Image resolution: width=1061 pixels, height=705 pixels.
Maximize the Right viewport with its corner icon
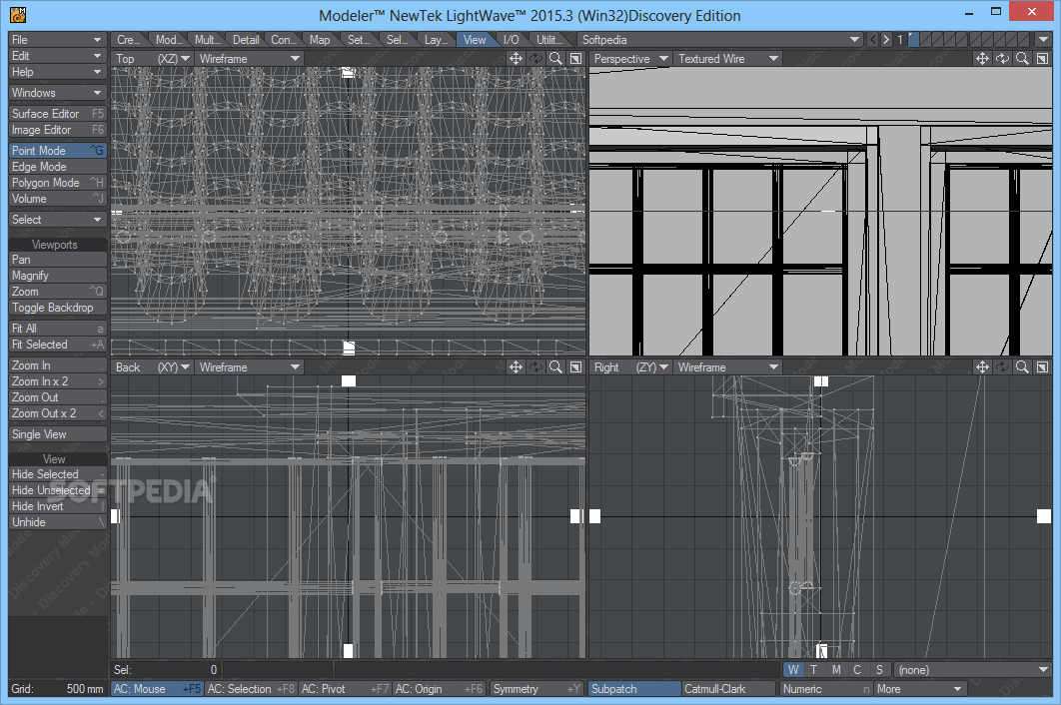(1043, 366)
